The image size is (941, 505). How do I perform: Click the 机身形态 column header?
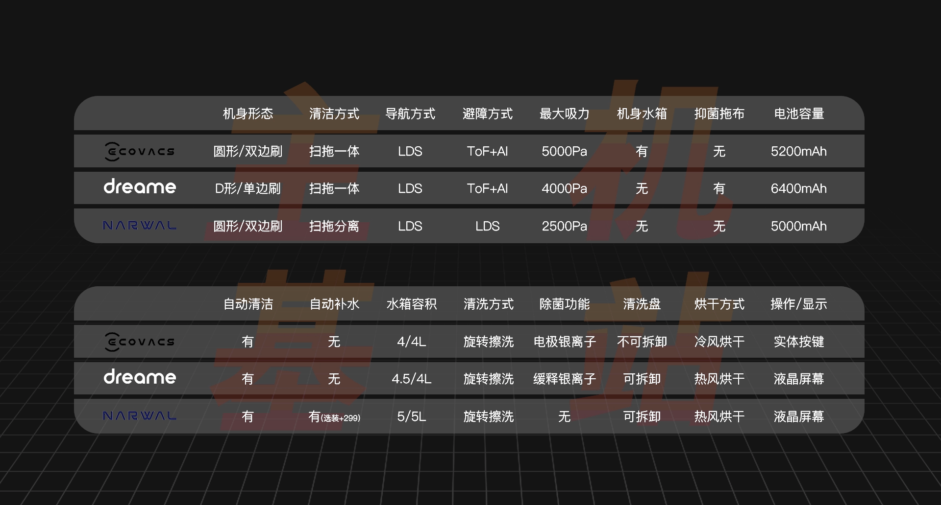click(x=248, y=114)
